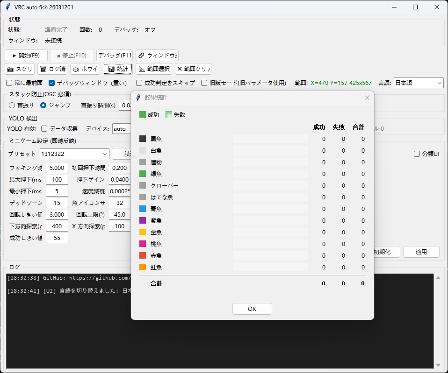448x373 pixels.
Task: Click the 回転しきい値 3.000 field
Action: click(x=57, y=215)
